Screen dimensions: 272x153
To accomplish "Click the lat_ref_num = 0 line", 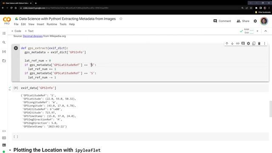I will coord(38,60).
